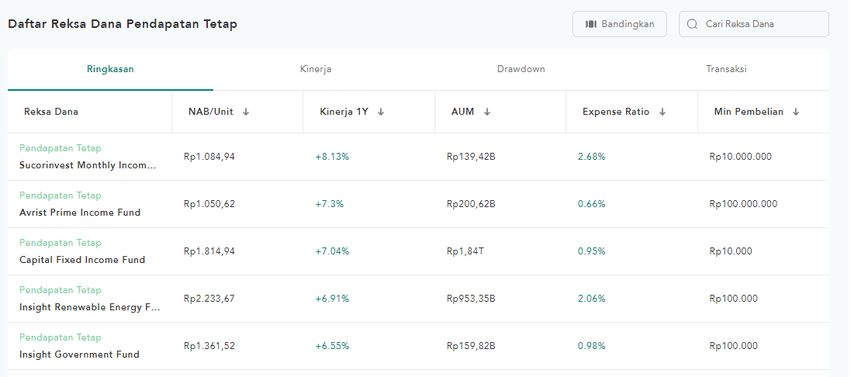Click the Kinerja 1Y sort arrow
851x377 pixels.
(381, 112)
